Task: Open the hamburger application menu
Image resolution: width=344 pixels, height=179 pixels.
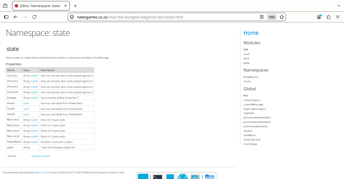Action: coord(338,17)
